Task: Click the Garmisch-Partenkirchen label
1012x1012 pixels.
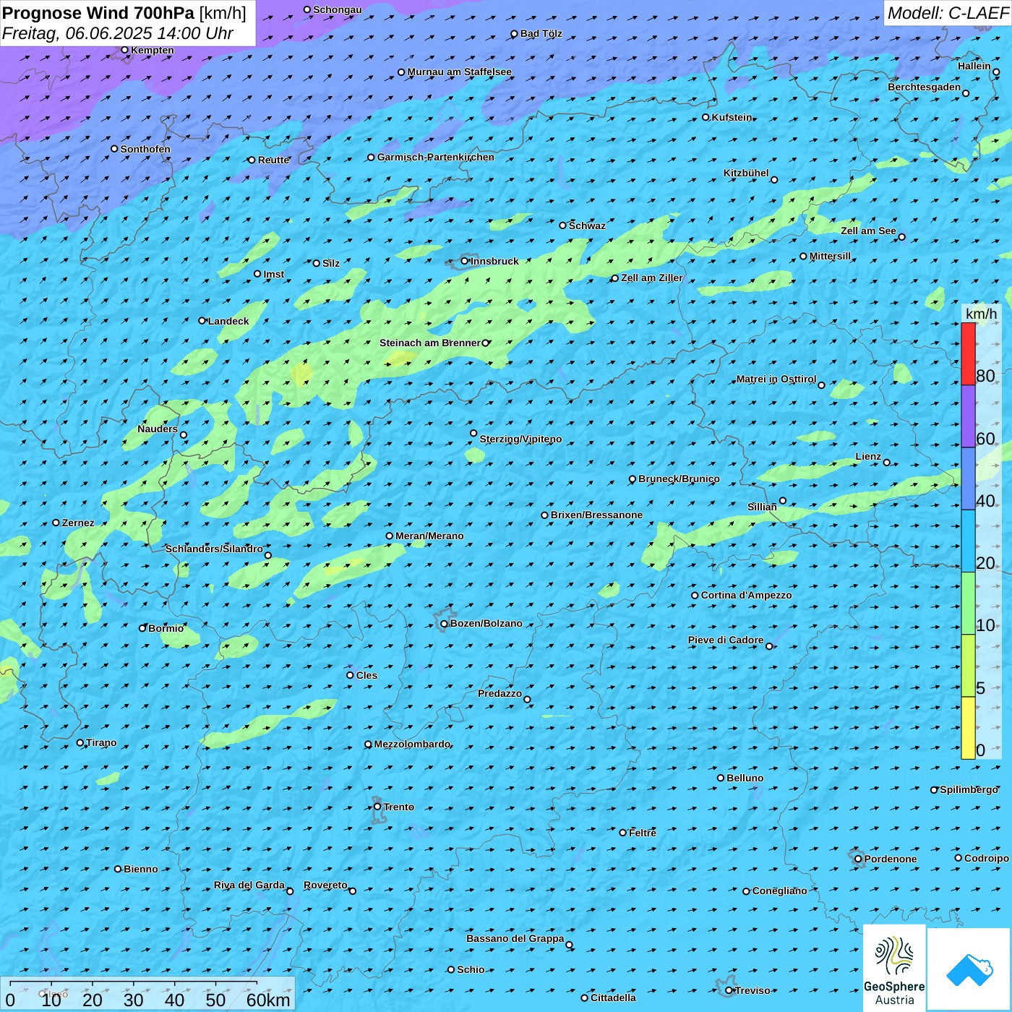Action: click(436, 157)
